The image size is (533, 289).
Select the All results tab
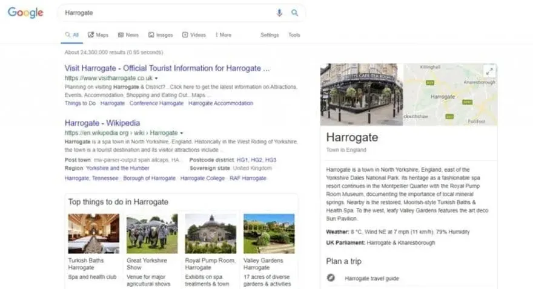point(71,35)
